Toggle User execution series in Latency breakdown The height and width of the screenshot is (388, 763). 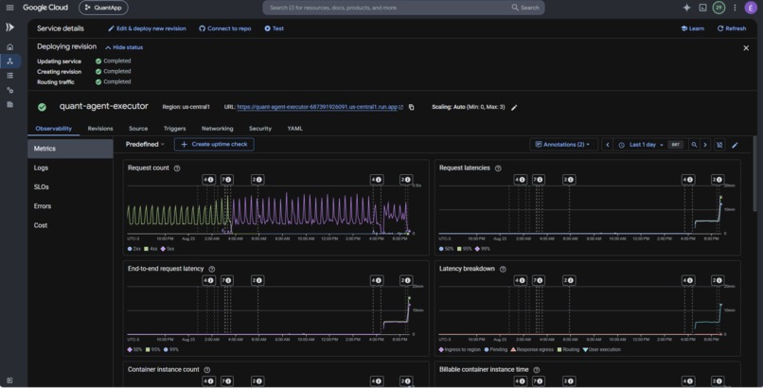(x=601, y=349)
